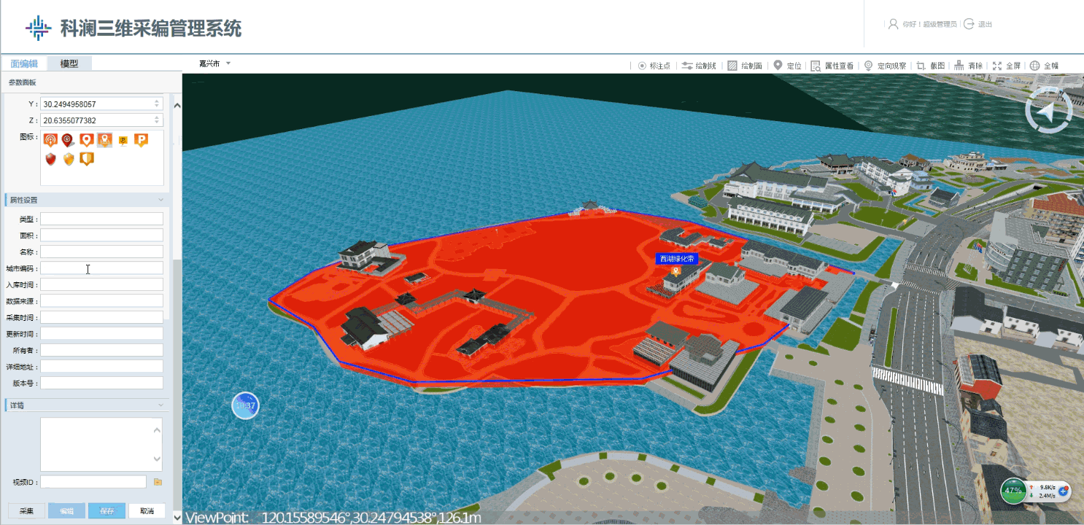Choose the 绘制面 polygon drawing tool
The width and height of the screenshot is (1084, 525).
(745, 66)
